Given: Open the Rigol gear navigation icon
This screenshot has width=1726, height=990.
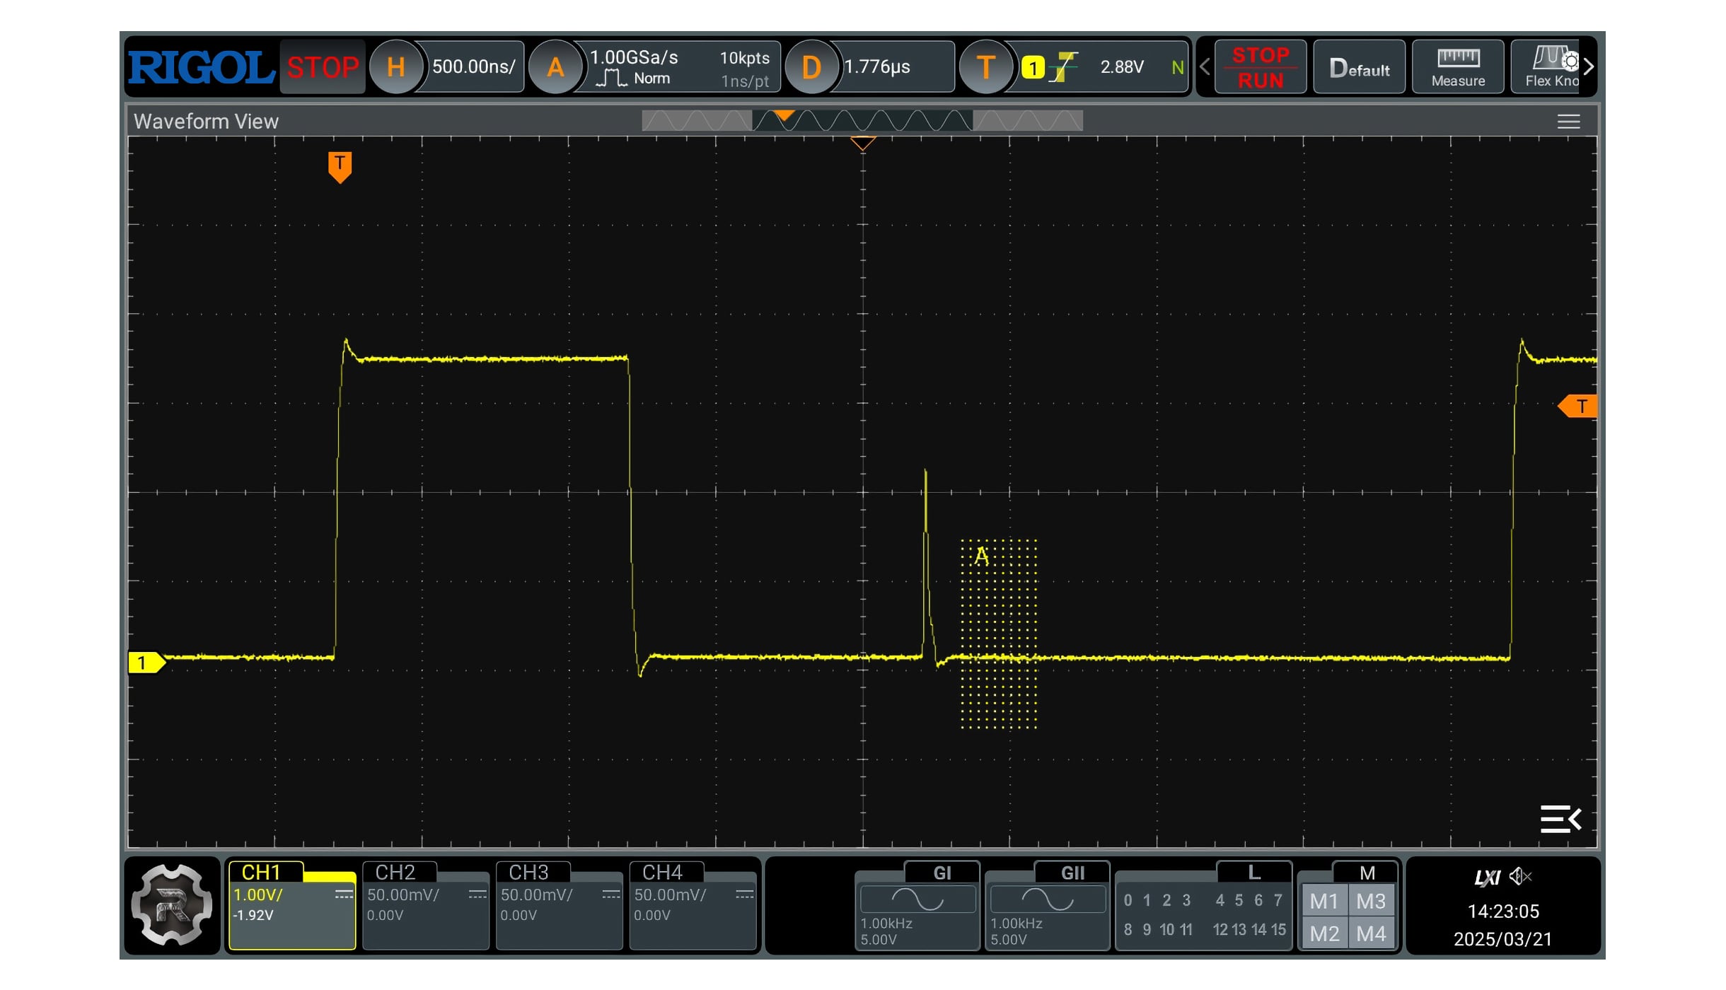Looking at the screenshot, I should 172,905.
